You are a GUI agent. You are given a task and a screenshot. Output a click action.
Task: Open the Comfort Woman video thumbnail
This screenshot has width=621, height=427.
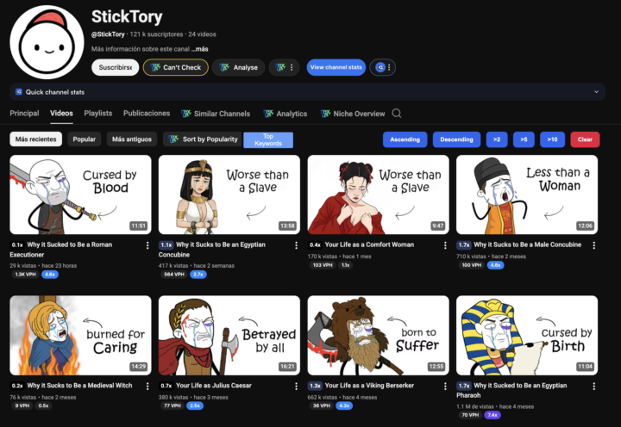click(378, 195)
